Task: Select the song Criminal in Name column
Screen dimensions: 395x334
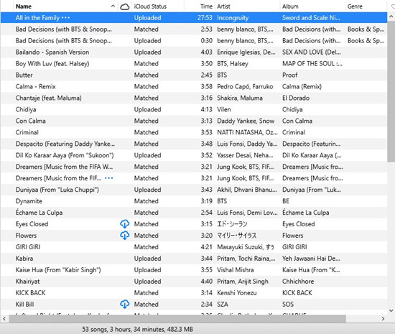Action: click(27, 132)
